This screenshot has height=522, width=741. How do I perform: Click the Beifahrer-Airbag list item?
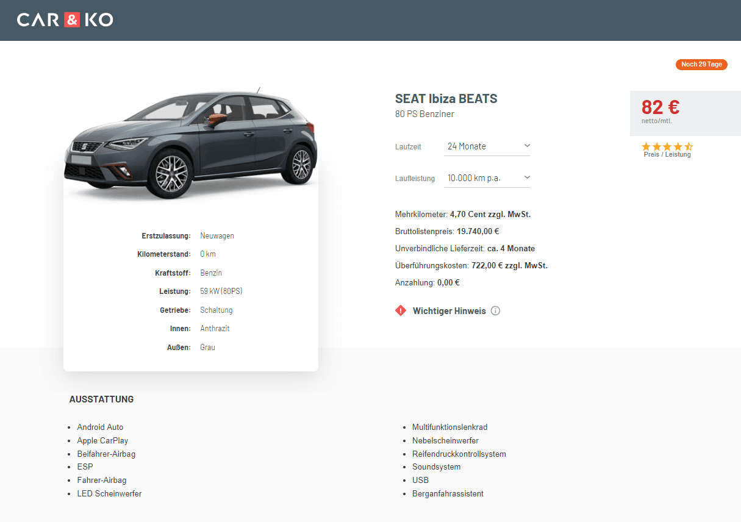pos(106,454)
